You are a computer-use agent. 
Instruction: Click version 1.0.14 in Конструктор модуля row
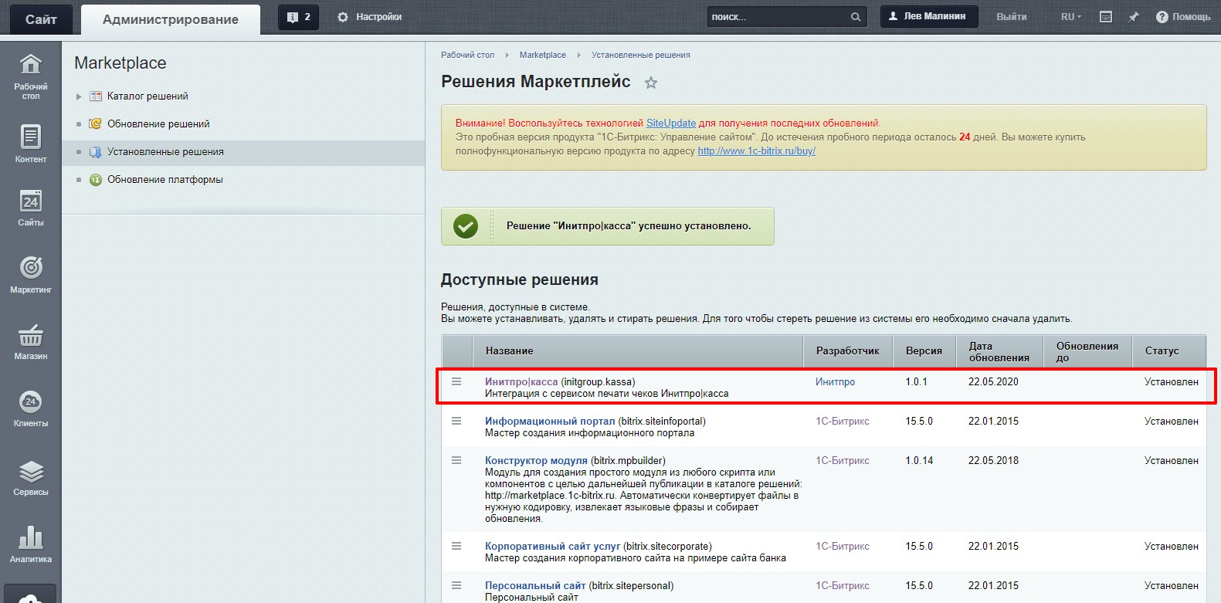click(919, 460)
